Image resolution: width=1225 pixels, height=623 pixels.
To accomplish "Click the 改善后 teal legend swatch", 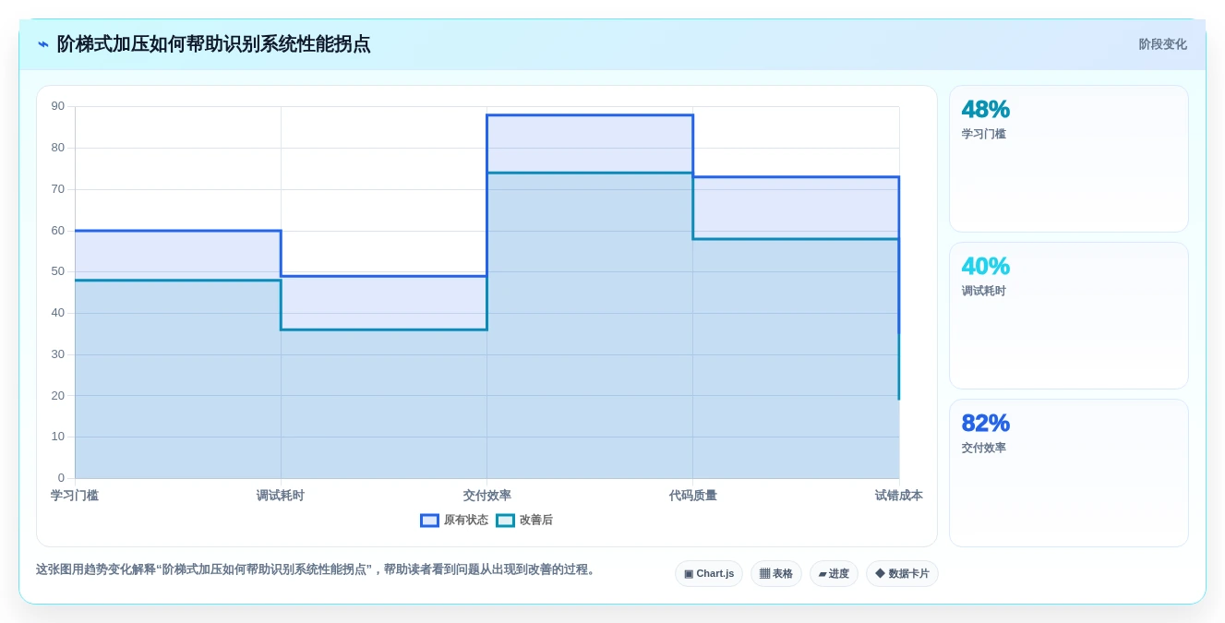I will pyautogui.click(x=505, y=521).
